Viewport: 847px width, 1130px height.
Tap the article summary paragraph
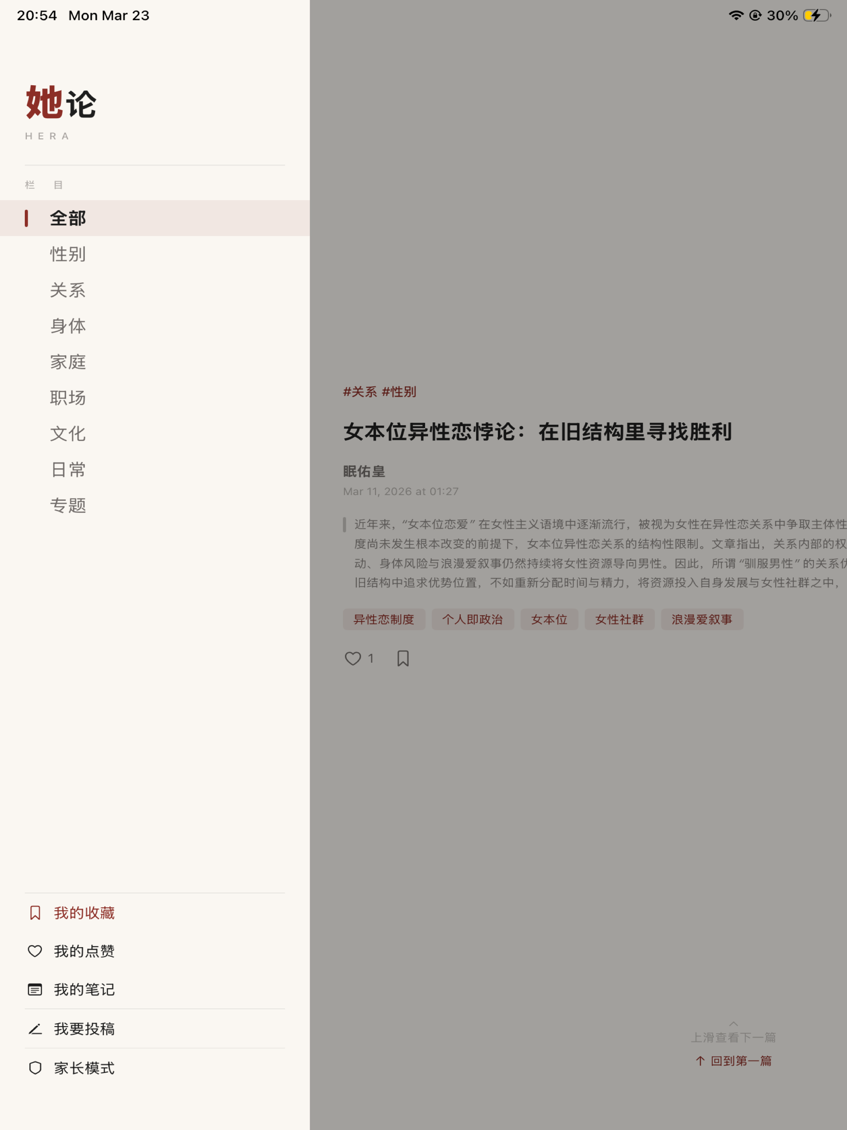point(600,553)
